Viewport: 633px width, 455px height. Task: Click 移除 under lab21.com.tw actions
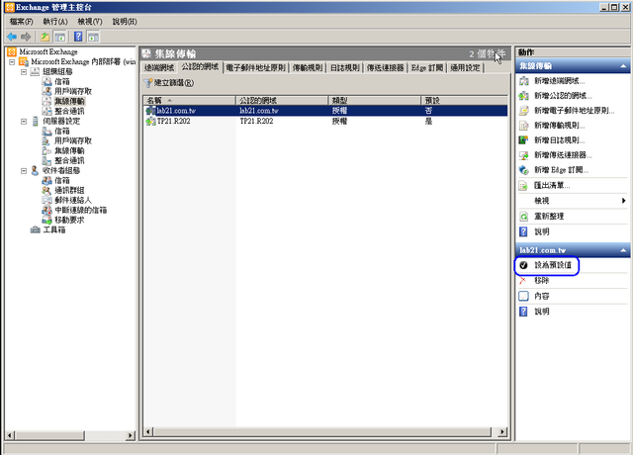click(542, 281)
